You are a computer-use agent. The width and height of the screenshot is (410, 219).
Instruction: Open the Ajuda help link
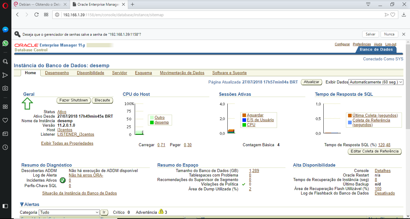(x=378, y=44)
